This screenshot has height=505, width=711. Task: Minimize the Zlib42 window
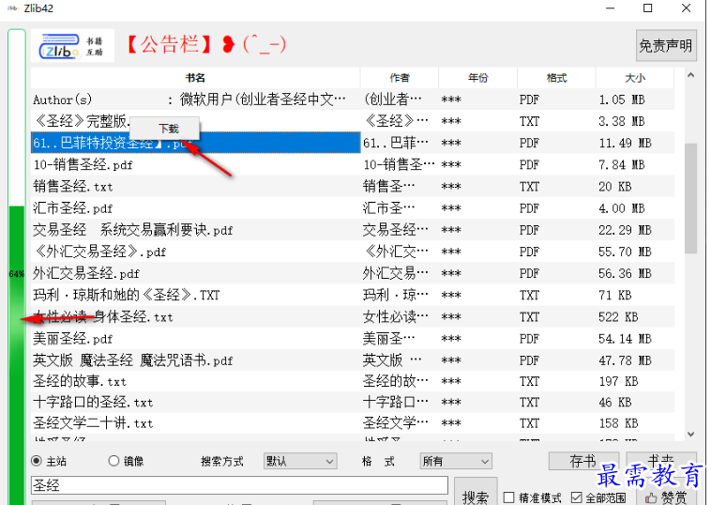coord(611,8)
